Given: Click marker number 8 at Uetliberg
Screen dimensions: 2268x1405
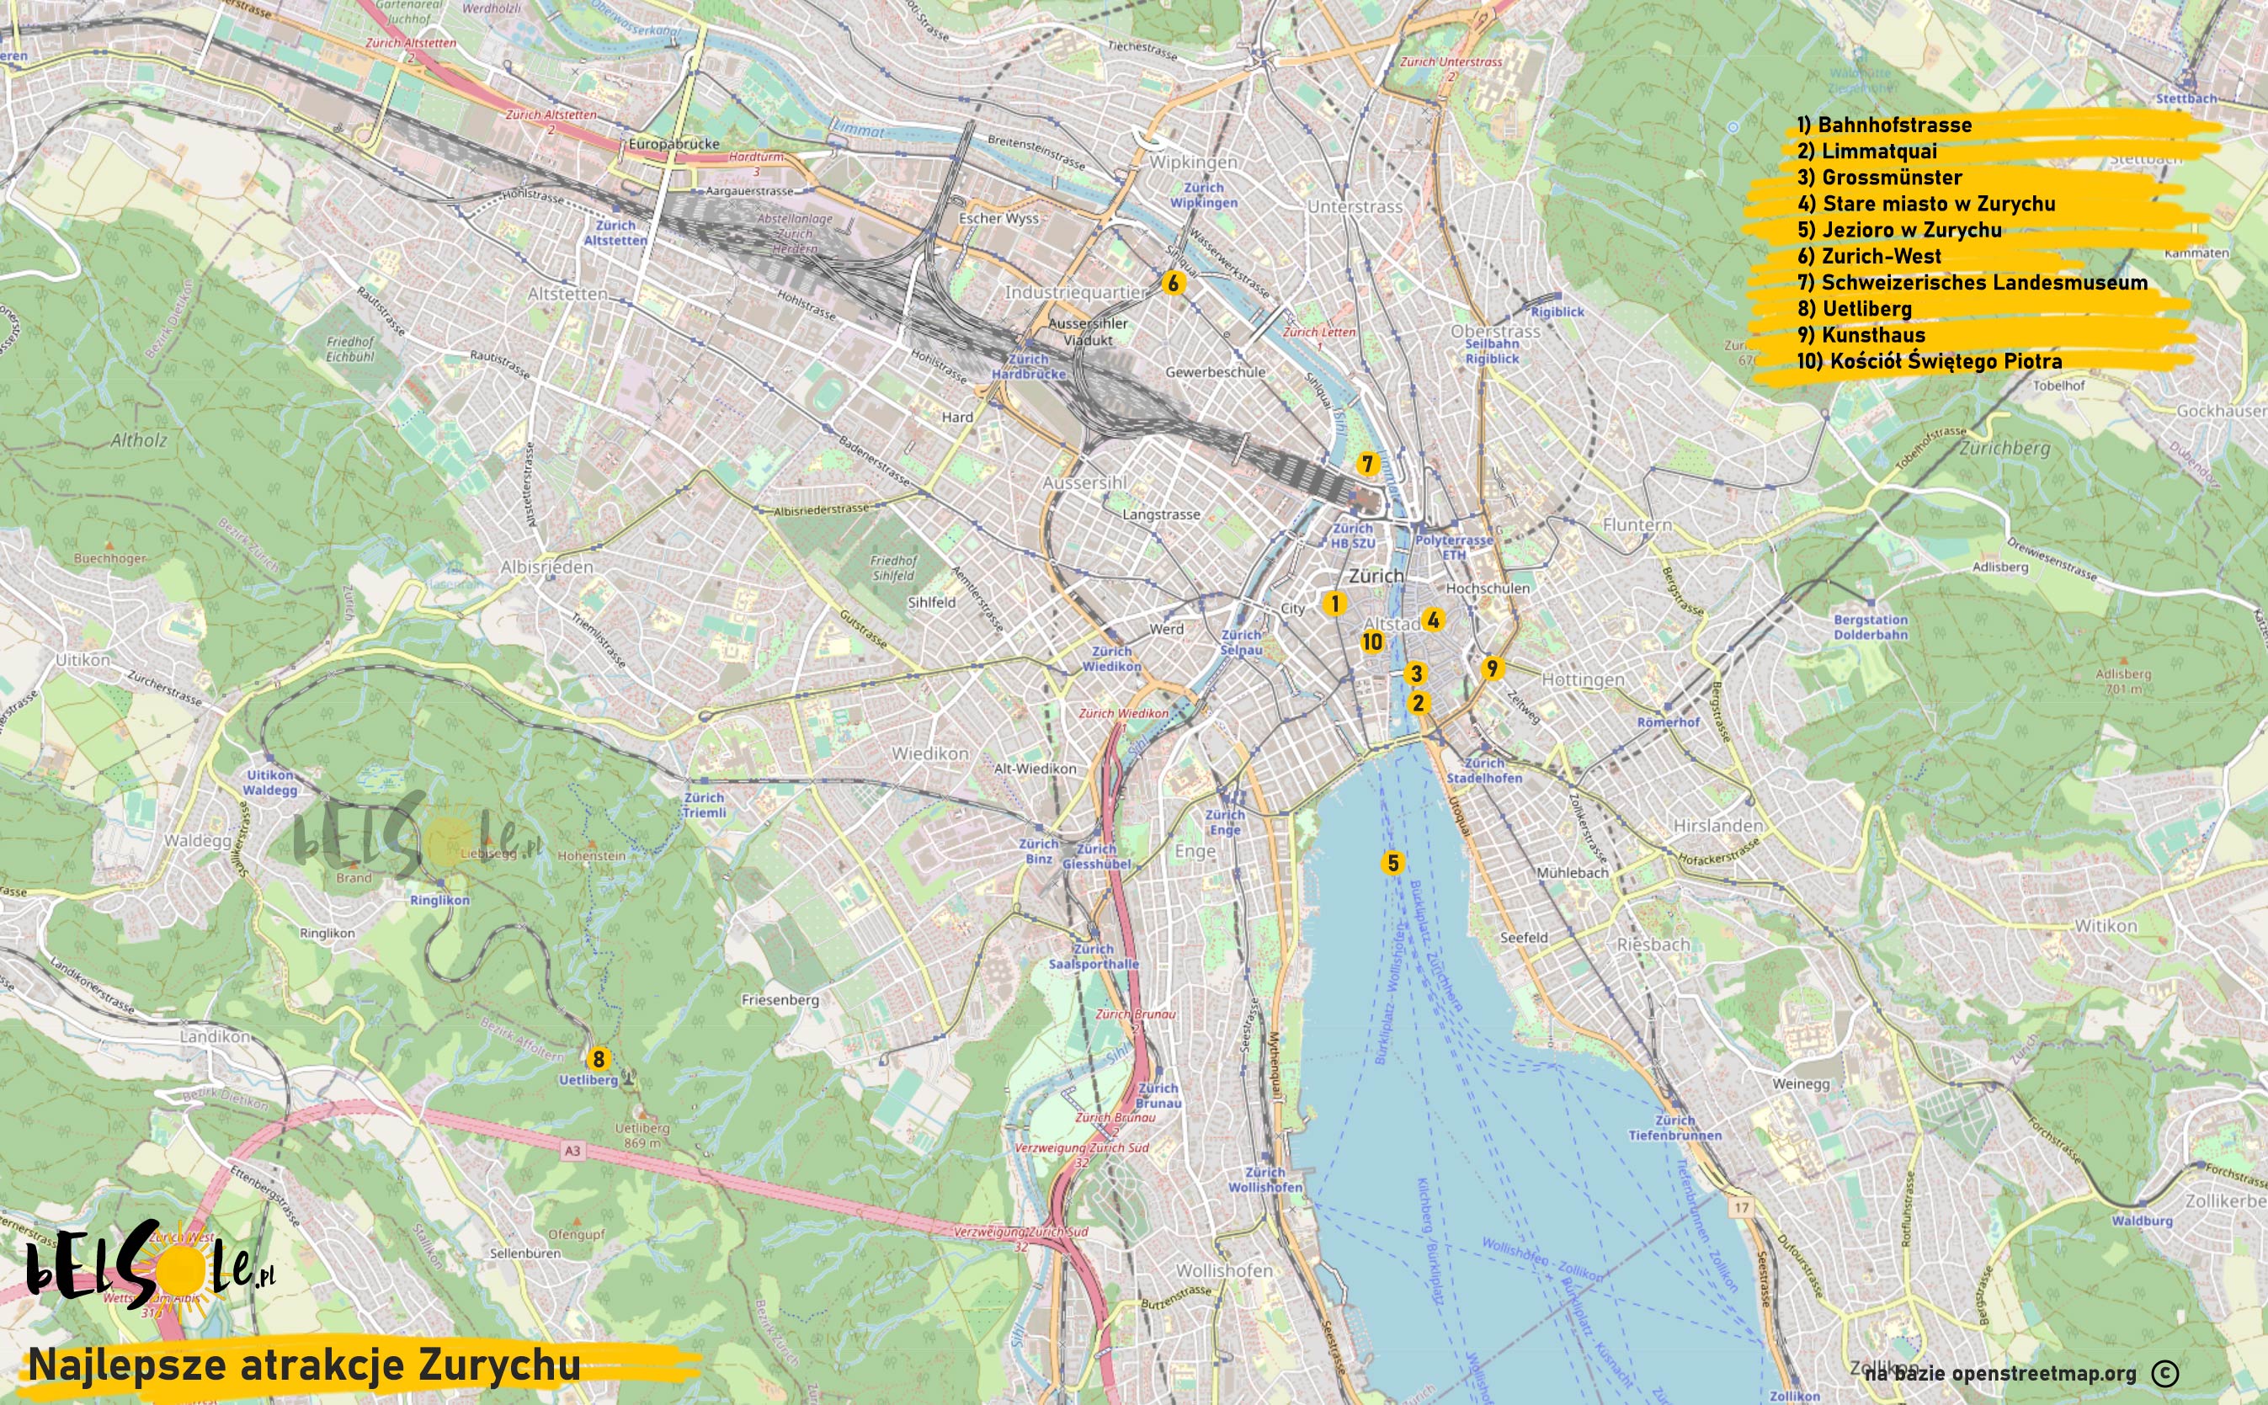Looking at the screenshot, I should [599, 1058].
